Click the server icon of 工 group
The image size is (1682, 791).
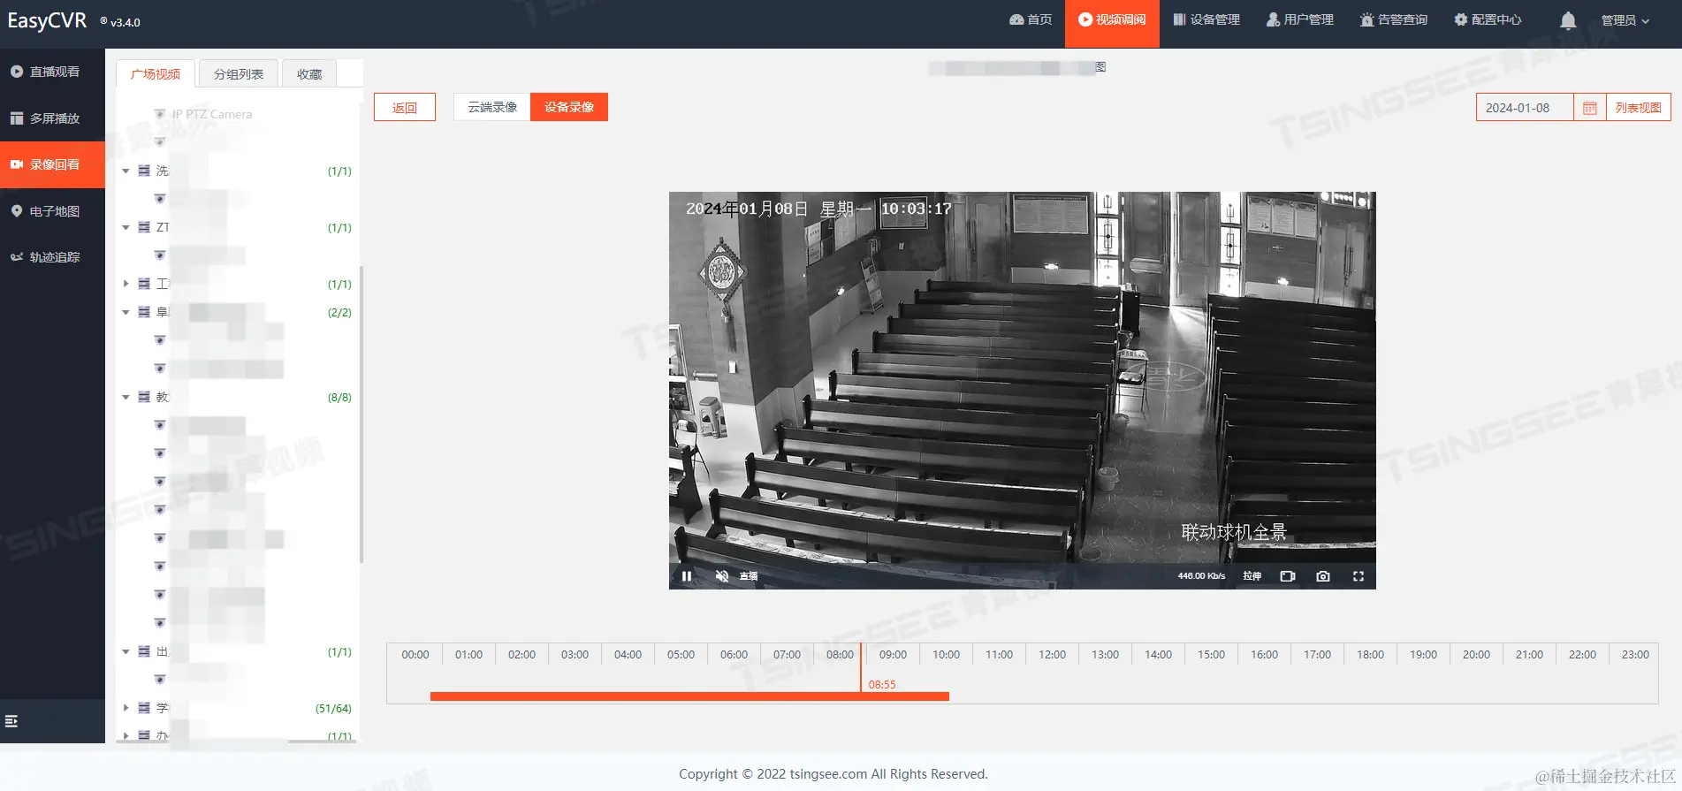click(x=144, y=284)
